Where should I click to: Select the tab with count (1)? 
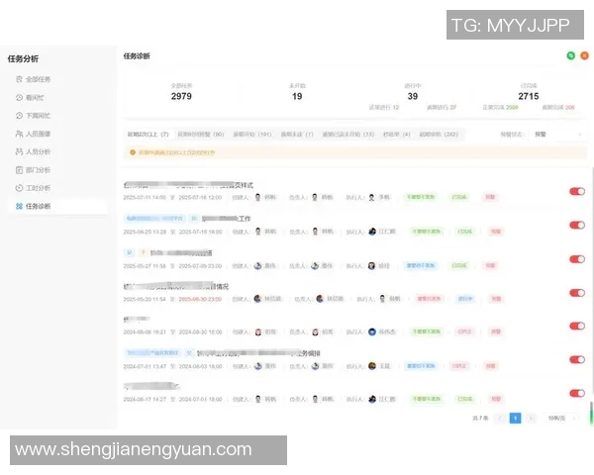point(297,135)
